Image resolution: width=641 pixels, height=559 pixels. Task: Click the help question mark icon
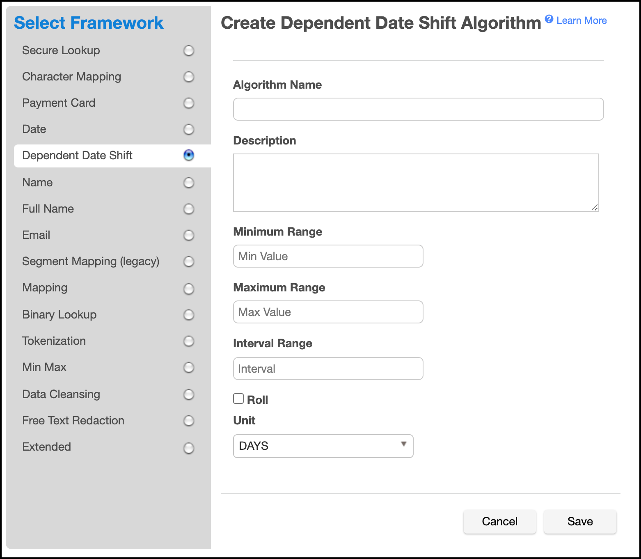pos(549,19)
